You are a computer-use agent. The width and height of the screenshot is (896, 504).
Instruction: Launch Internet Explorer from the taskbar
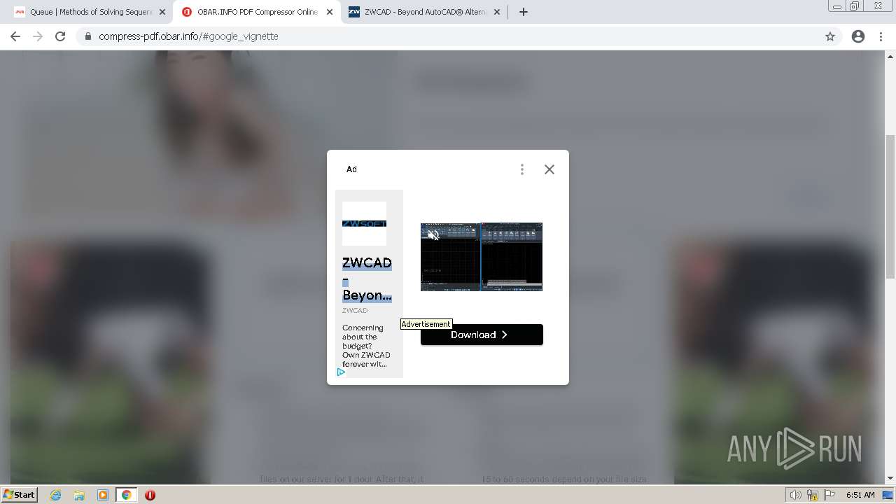coord(55,495)
